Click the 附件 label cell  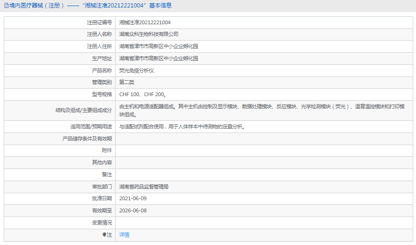60,151
